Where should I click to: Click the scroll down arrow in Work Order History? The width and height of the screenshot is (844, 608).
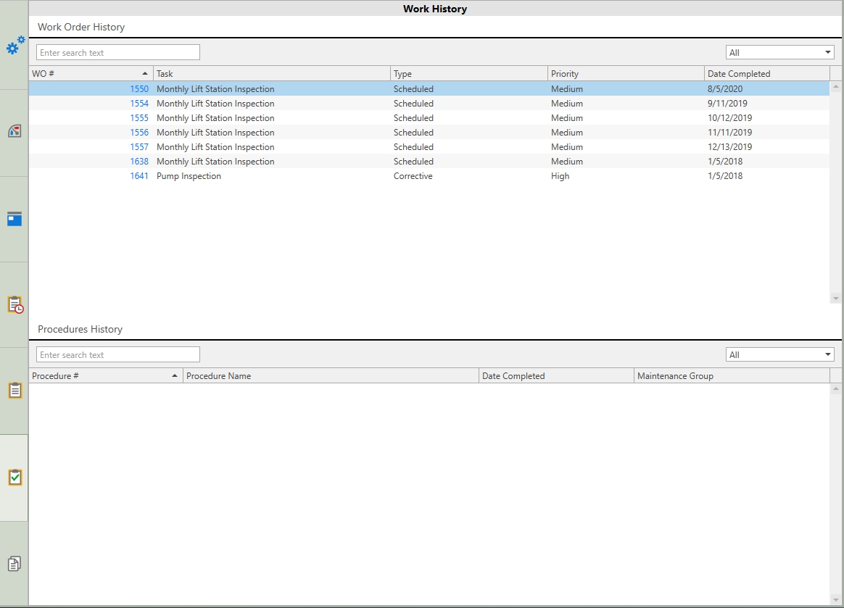tap(835, 298)
